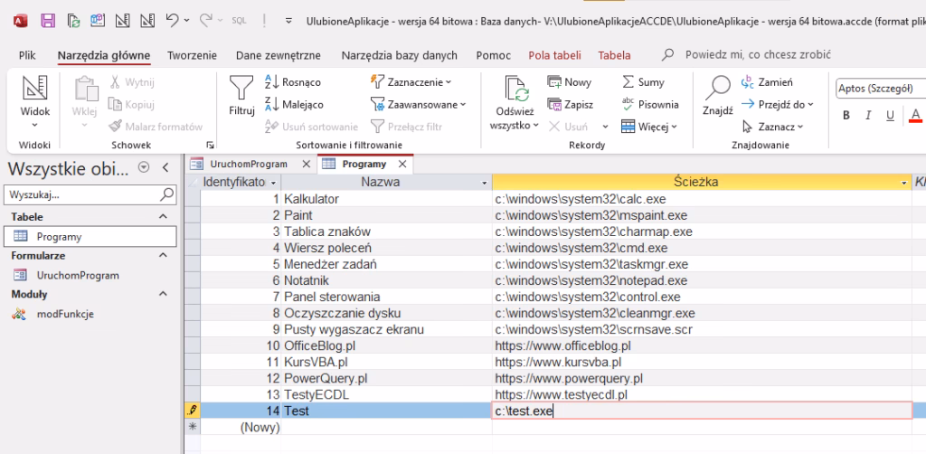Open the Zaznacz select dropdown
Screen dimensions: 926x454
click(772, 127)
